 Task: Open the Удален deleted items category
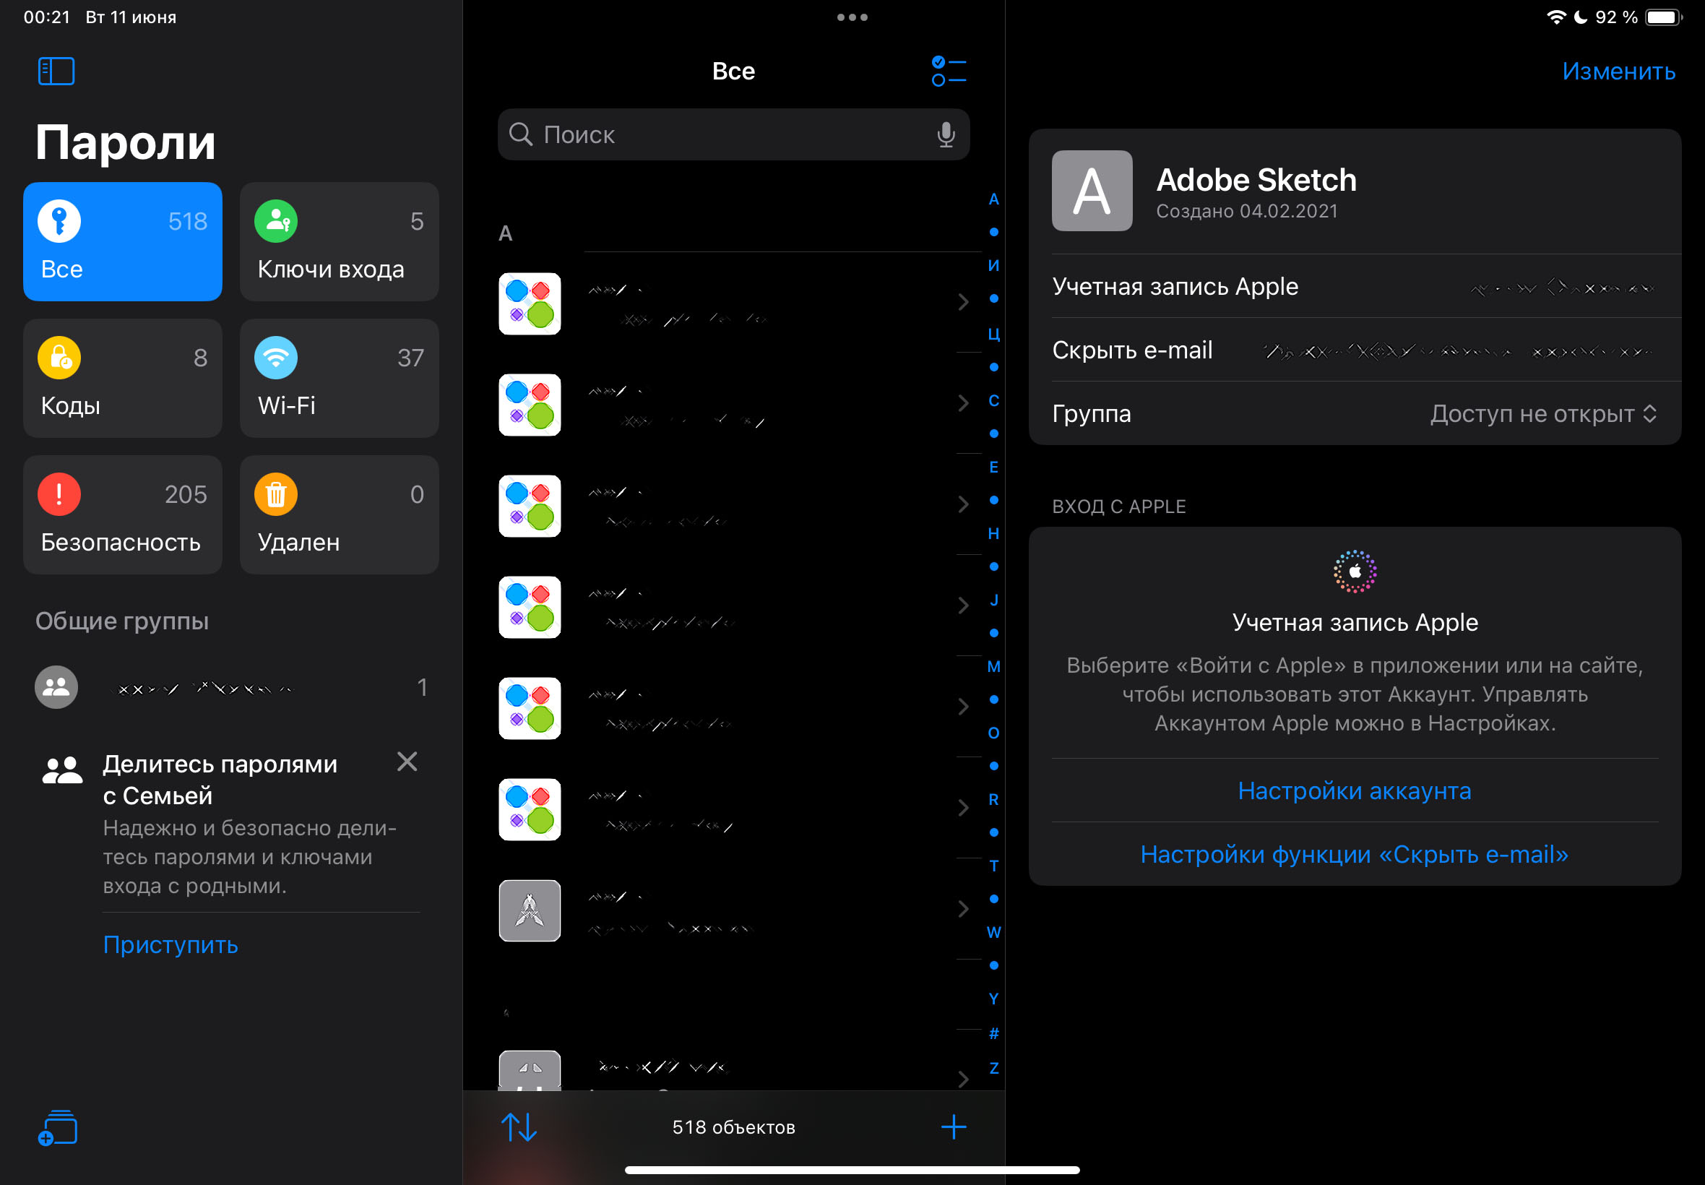[x=340, y=514]
